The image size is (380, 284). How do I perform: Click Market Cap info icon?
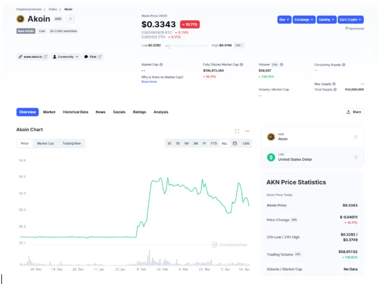161,64
